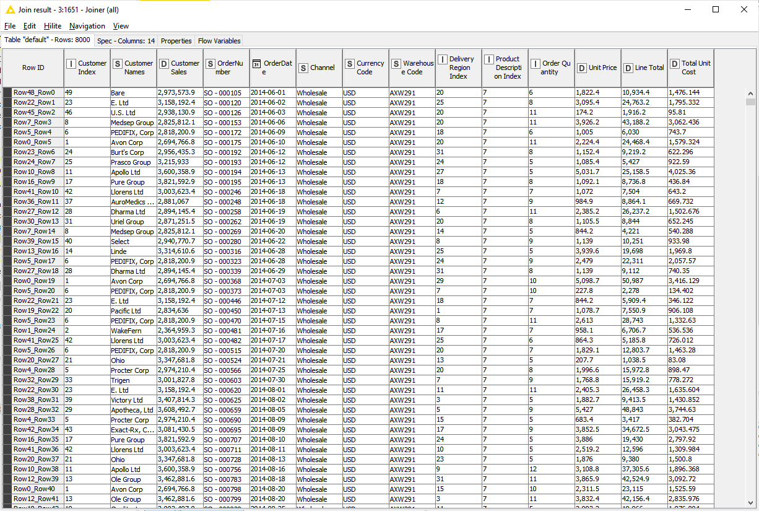Click the double icon beside Unit Price header

(582, 68)
